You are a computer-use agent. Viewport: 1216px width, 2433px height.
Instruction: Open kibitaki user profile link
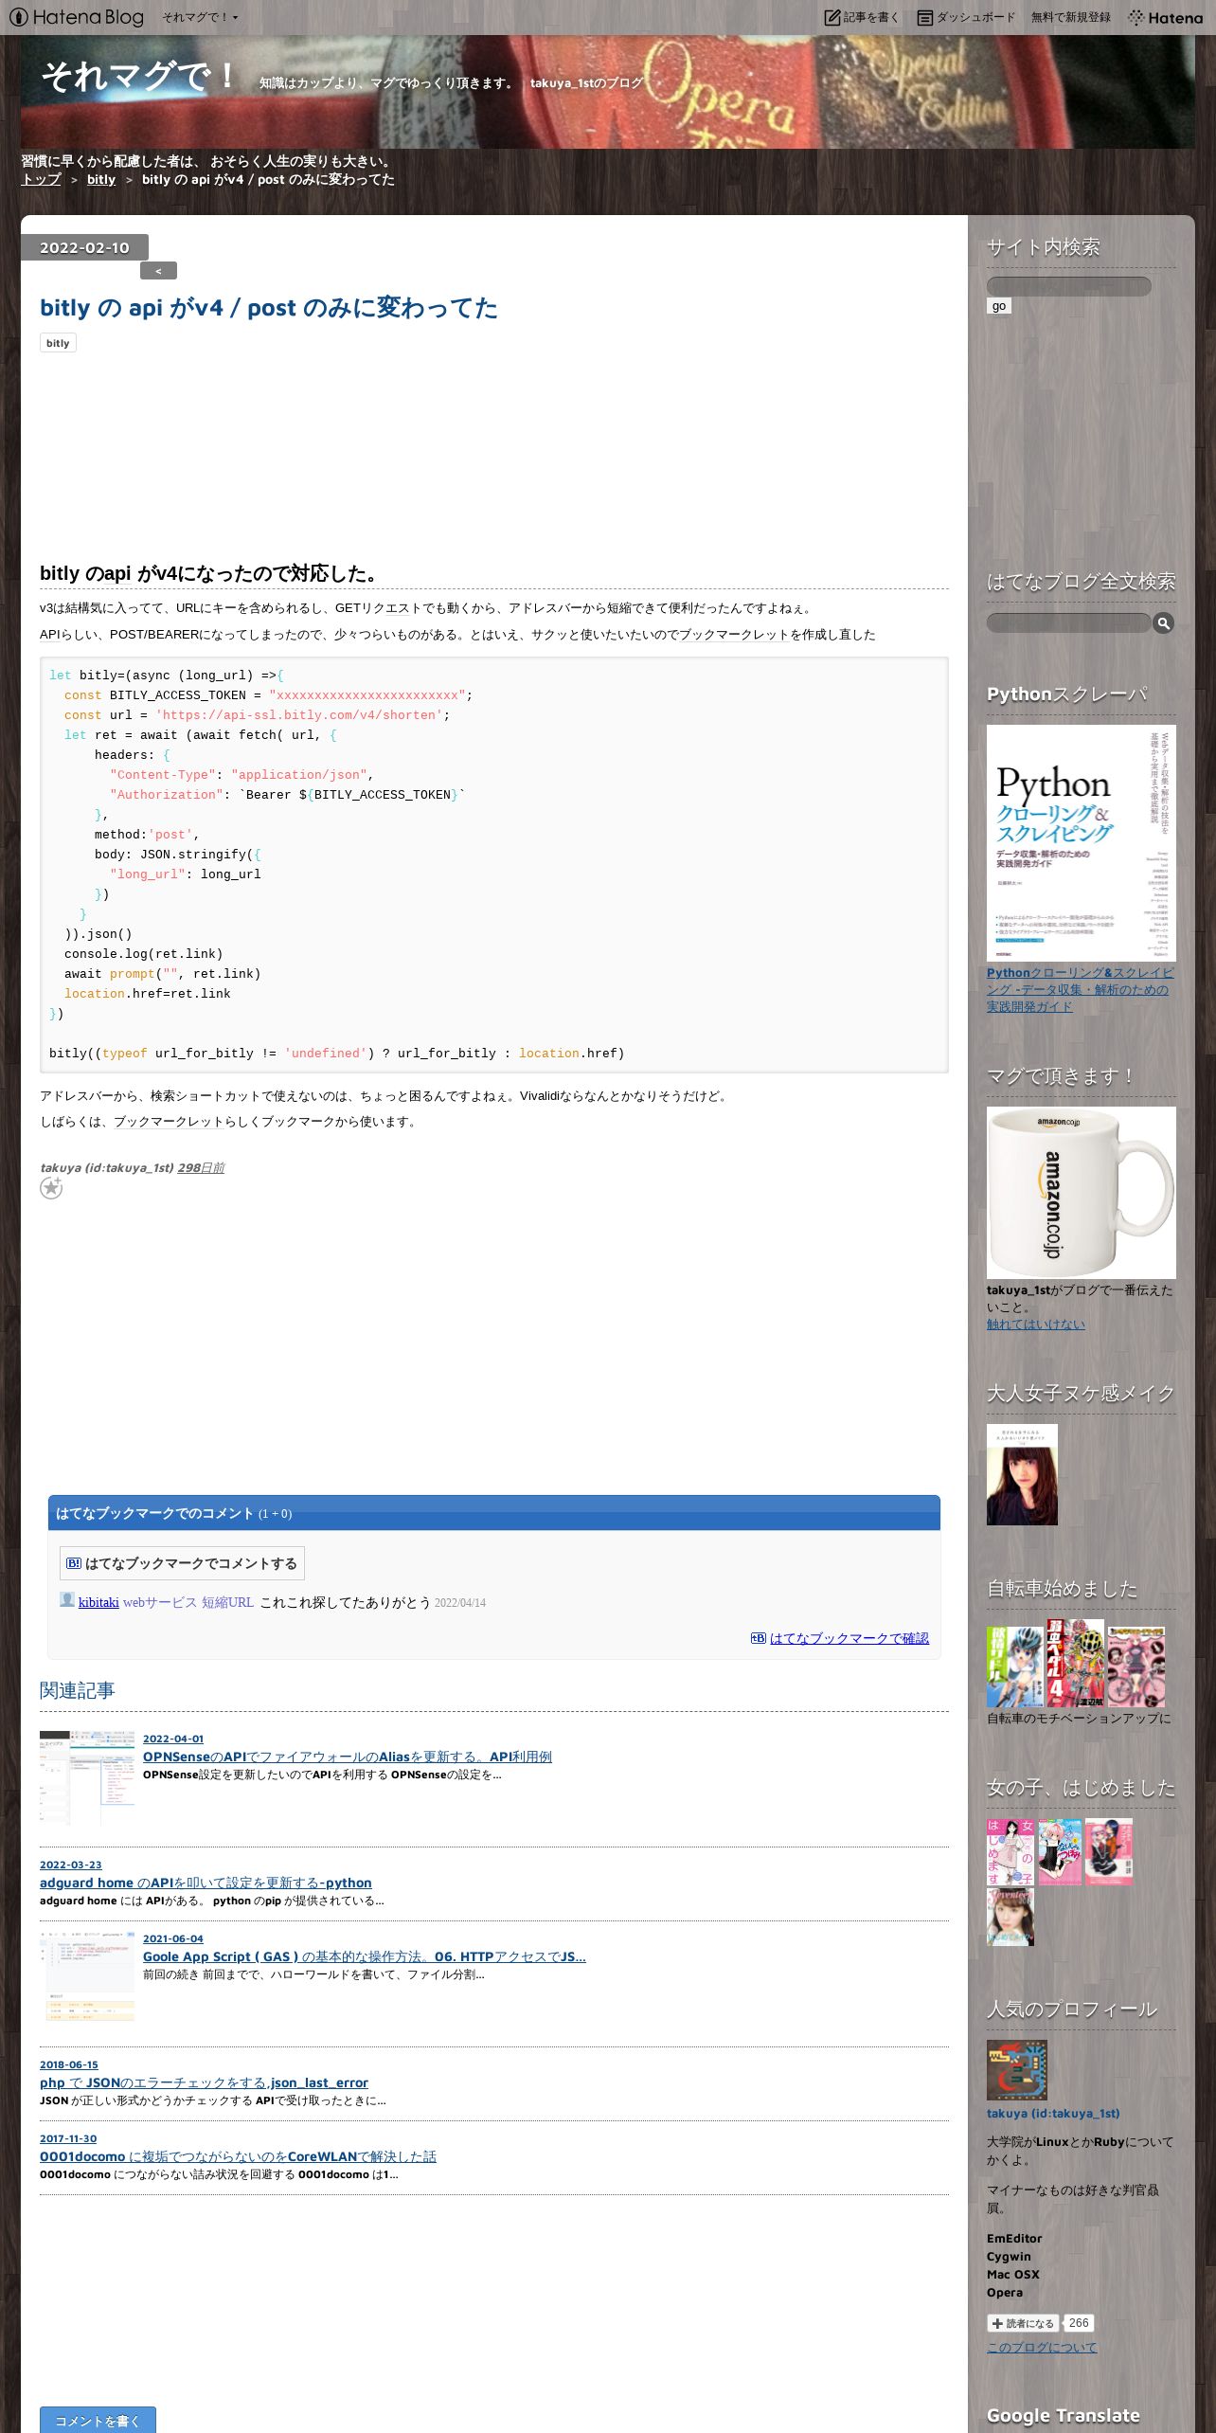coord(98,1602)
